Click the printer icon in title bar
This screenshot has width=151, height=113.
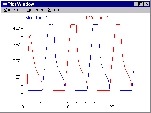click(4, 4)
